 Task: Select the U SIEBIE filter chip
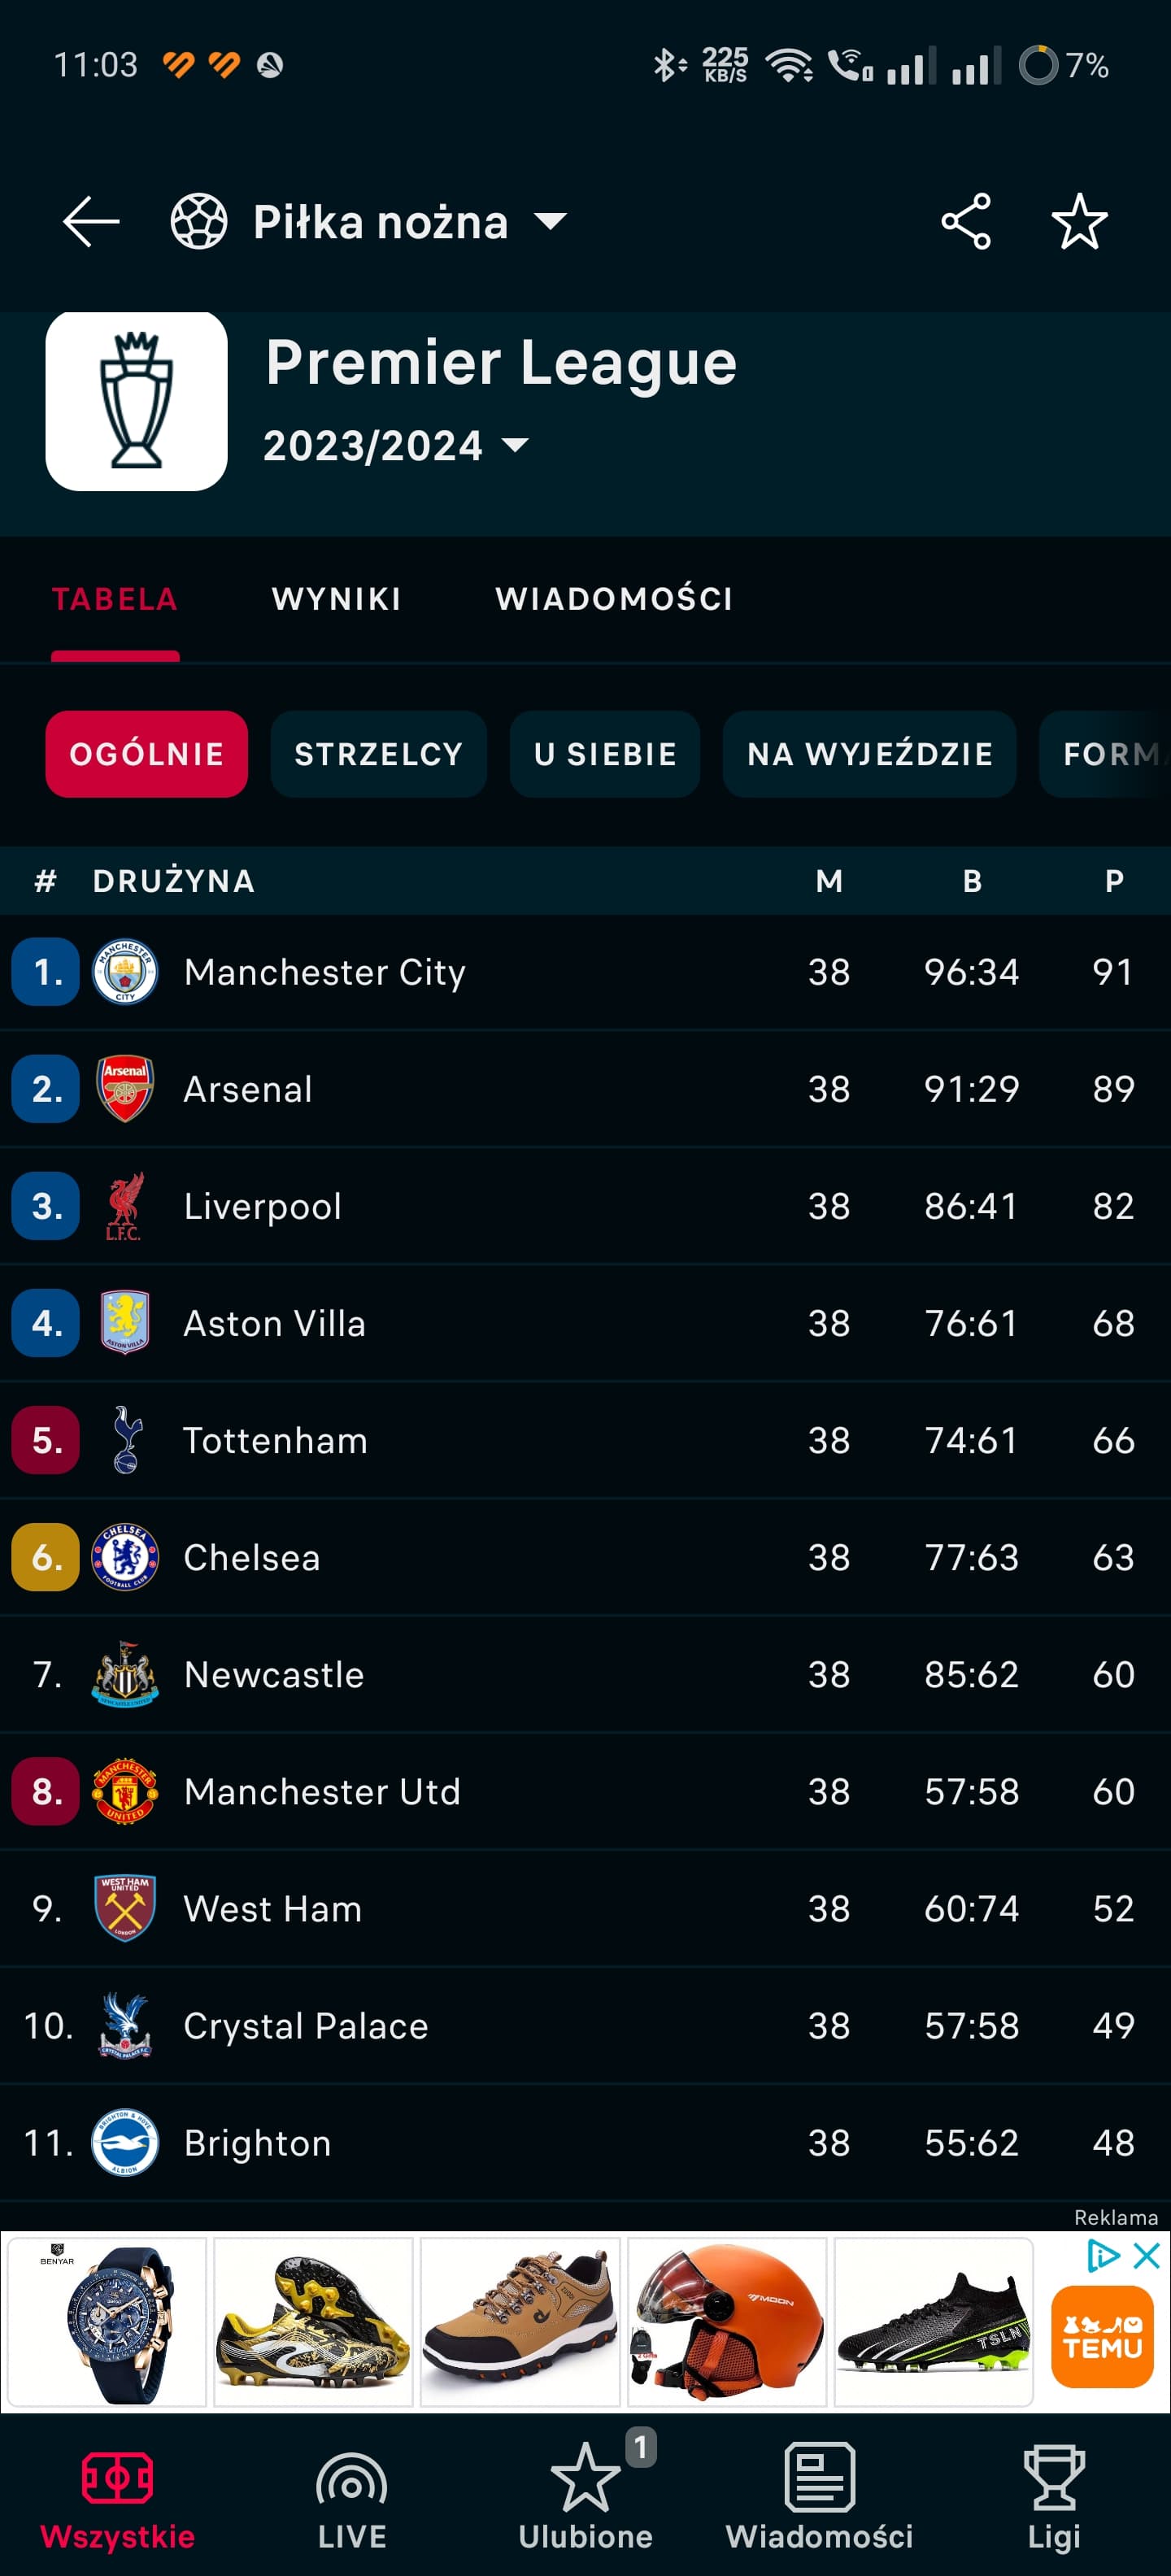point(605,754)
